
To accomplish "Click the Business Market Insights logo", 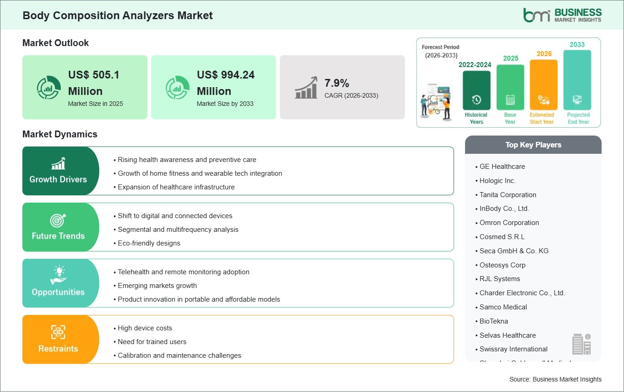I will pos(562,15).
